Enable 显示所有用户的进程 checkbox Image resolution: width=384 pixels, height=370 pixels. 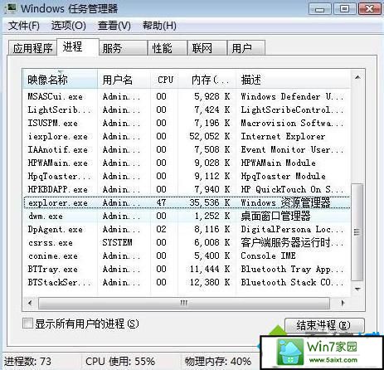[27, 324]
